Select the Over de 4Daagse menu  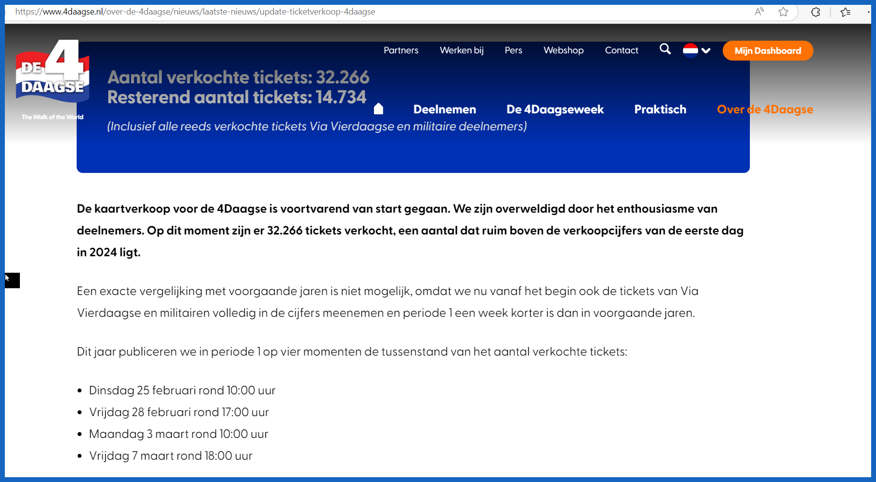pyautogui.click(x=765, y=109)
